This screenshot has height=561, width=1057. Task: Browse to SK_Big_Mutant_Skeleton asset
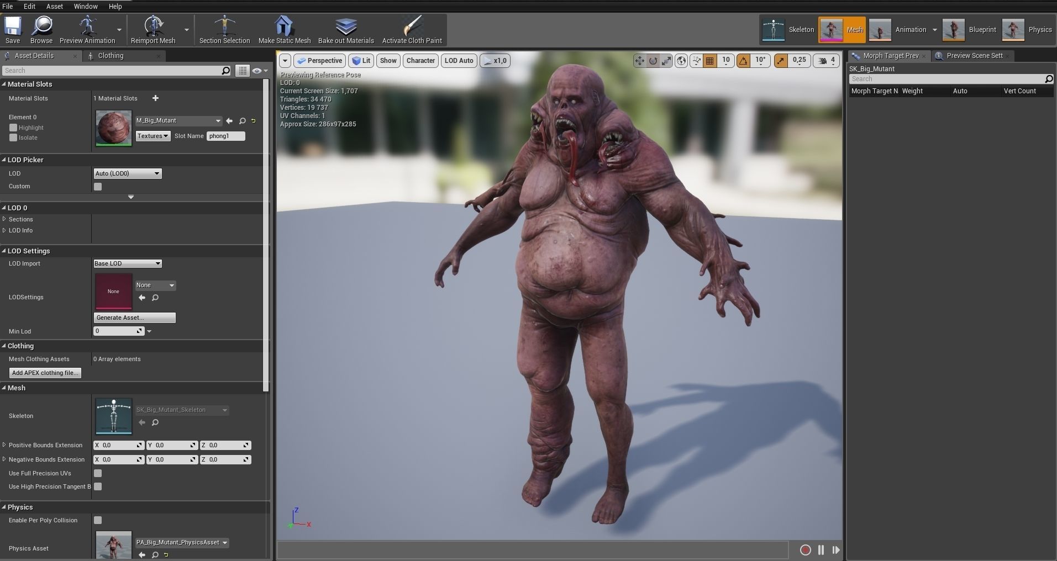tap(155, 422)
